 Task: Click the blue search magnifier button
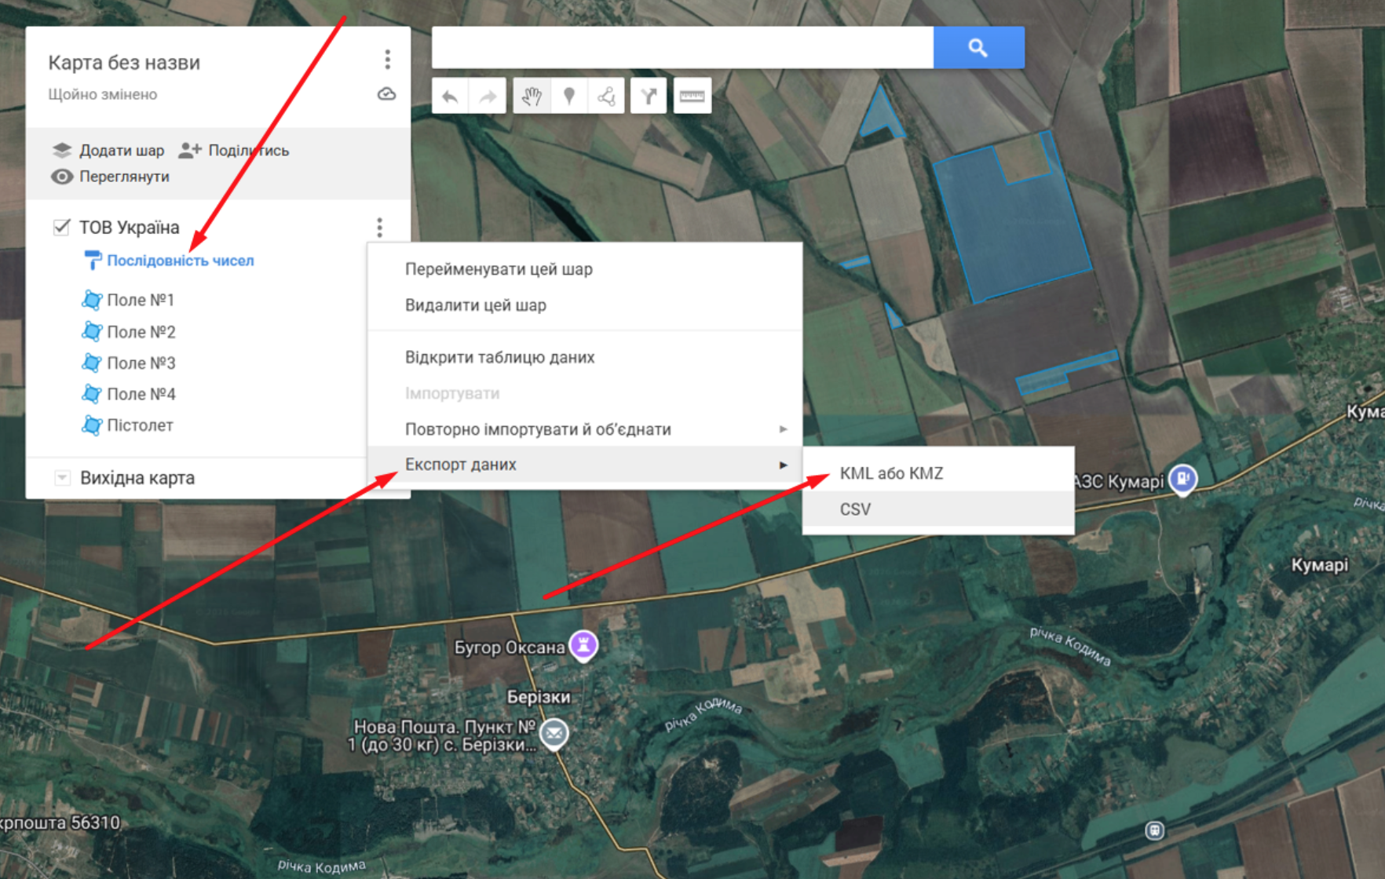click(x=978, y=48)
